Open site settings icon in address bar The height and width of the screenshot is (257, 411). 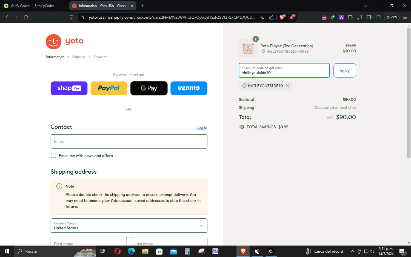click(82, 17)
